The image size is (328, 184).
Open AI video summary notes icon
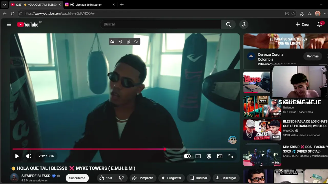pos(128,41)
